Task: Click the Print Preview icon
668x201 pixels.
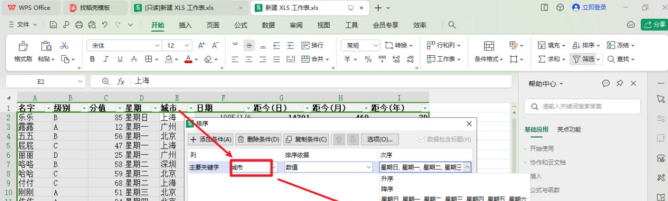Action: (92, 24)
